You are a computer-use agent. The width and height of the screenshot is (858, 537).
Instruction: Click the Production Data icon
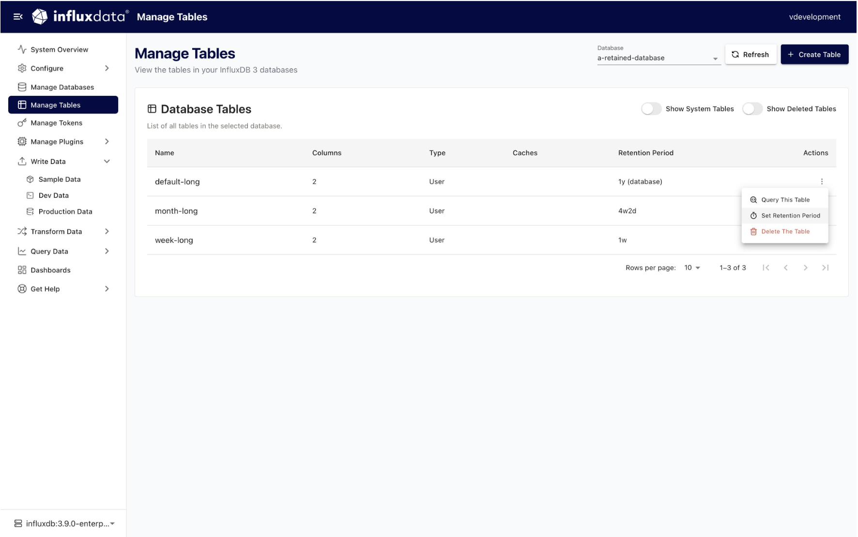tap(30, 211)
